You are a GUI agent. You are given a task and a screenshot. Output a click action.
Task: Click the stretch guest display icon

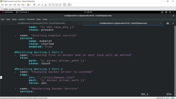[x=69, y=5]
